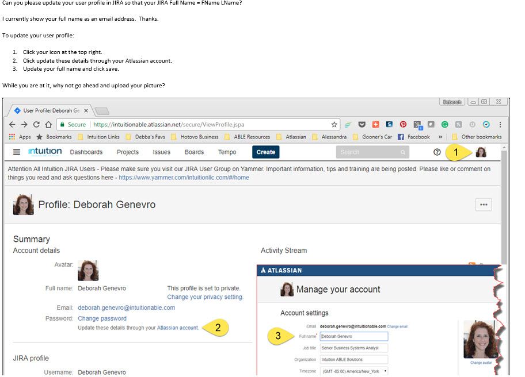Click the Change password link

click(x=102, y=318)
